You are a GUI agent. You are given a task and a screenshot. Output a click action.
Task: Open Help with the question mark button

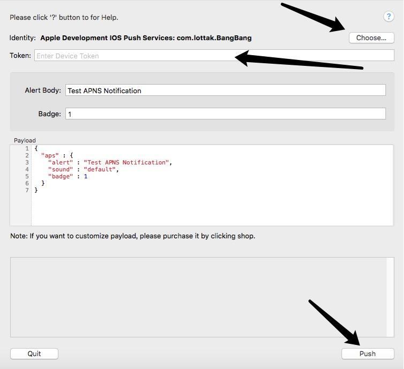[x=389, y=17]
